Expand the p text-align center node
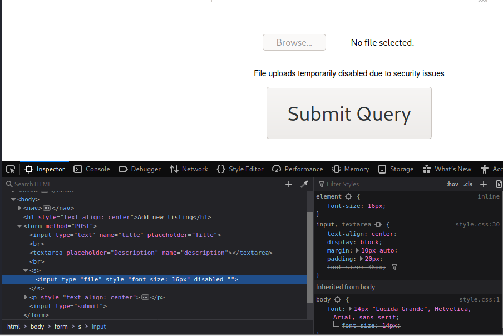503x336 pixels. (x=26, y=297)
